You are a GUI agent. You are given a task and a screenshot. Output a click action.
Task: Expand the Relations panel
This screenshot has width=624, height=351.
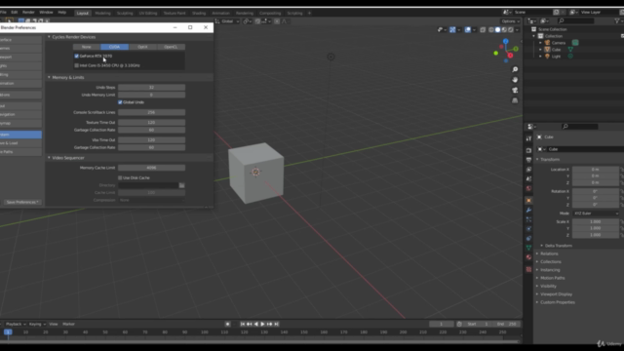(x=549, y=253)
